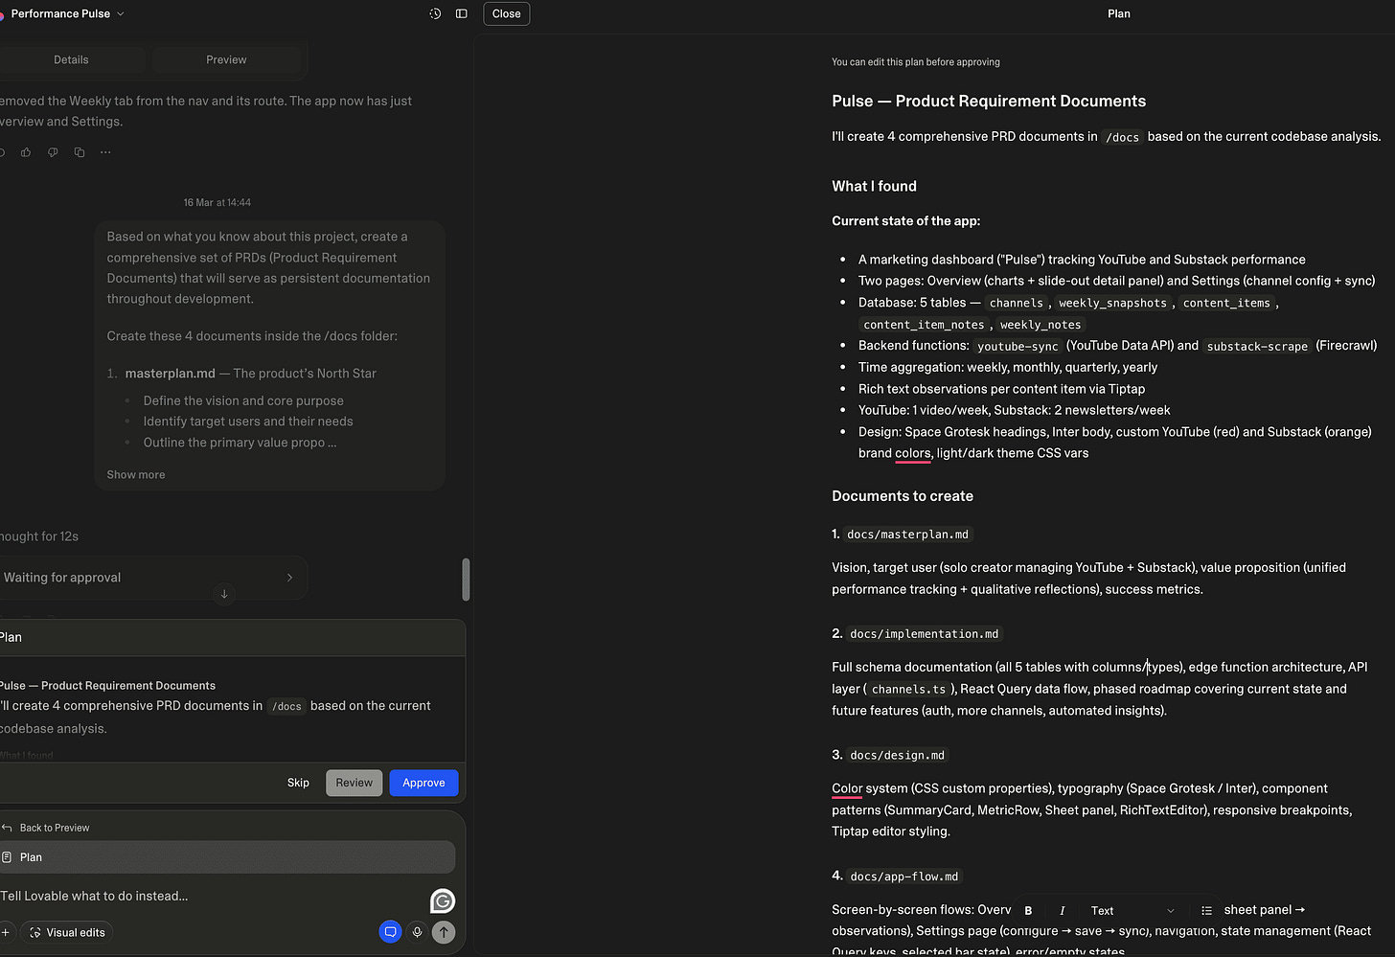Click underlined word Color in design section

tap(847, 788)
